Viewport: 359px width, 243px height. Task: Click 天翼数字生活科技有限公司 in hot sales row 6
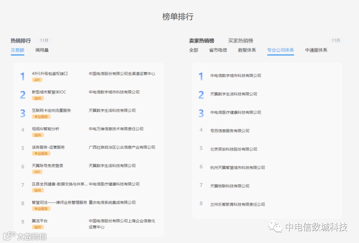coord(112,166)
